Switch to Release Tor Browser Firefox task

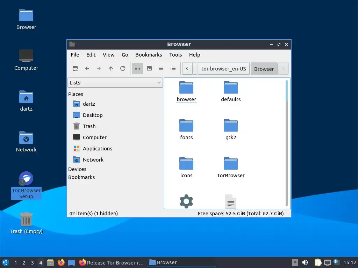[x=112, y=262]
